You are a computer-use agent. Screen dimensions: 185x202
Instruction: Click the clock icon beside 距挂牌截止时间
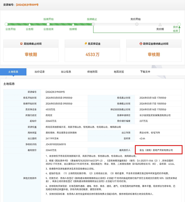(21, 44)
